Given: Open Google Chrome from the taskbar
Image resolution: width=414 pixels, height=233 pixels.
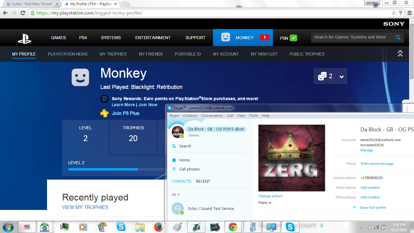Looking at the screenshot, I should point(233,227).
